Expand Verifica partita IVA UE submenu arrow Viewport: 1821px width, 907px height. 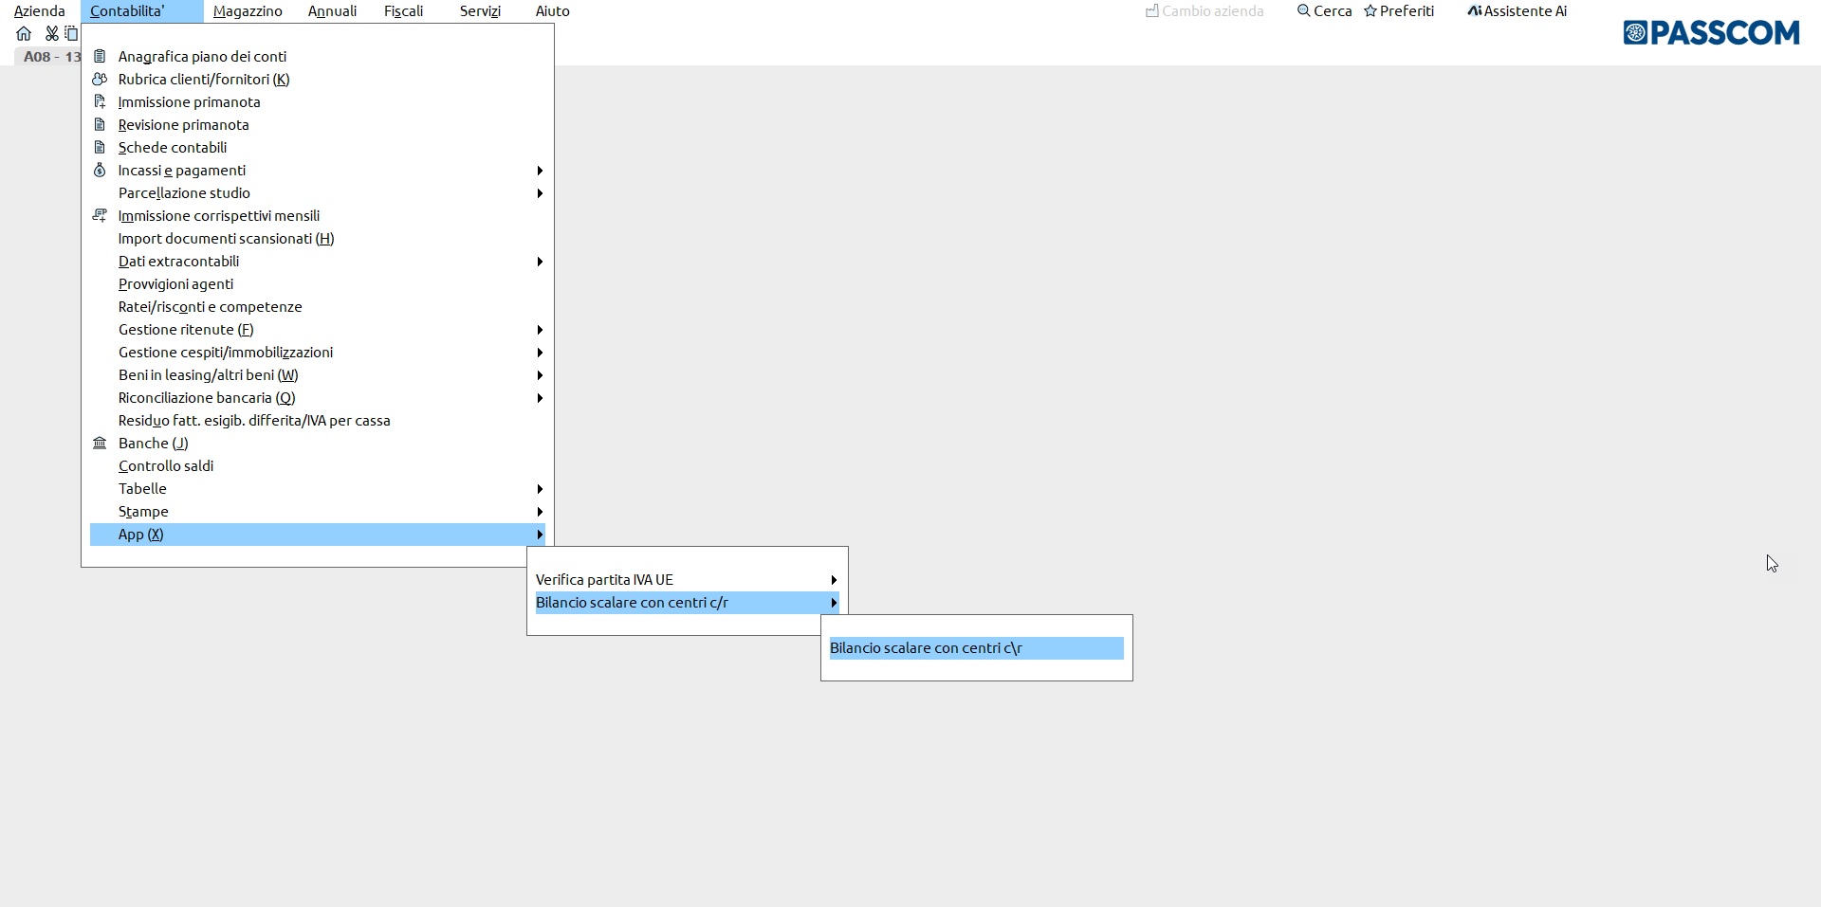(834, 580)
